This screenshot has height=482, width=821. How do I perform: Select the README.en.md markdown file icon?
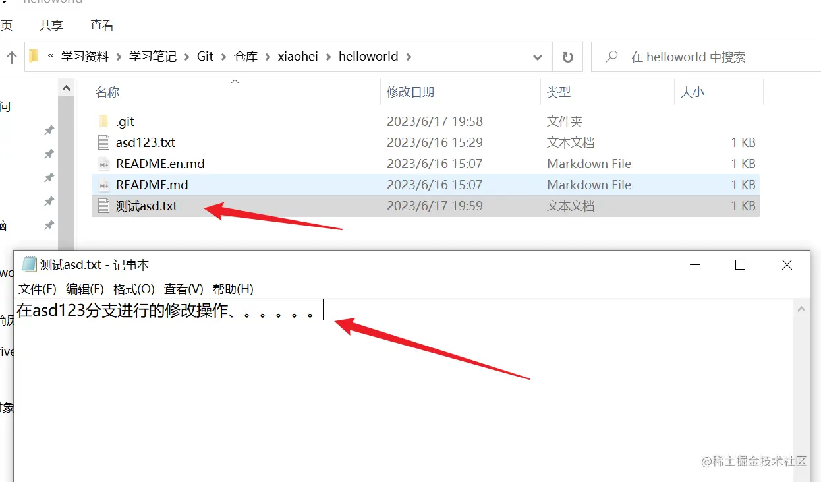(x=103, y=164)
